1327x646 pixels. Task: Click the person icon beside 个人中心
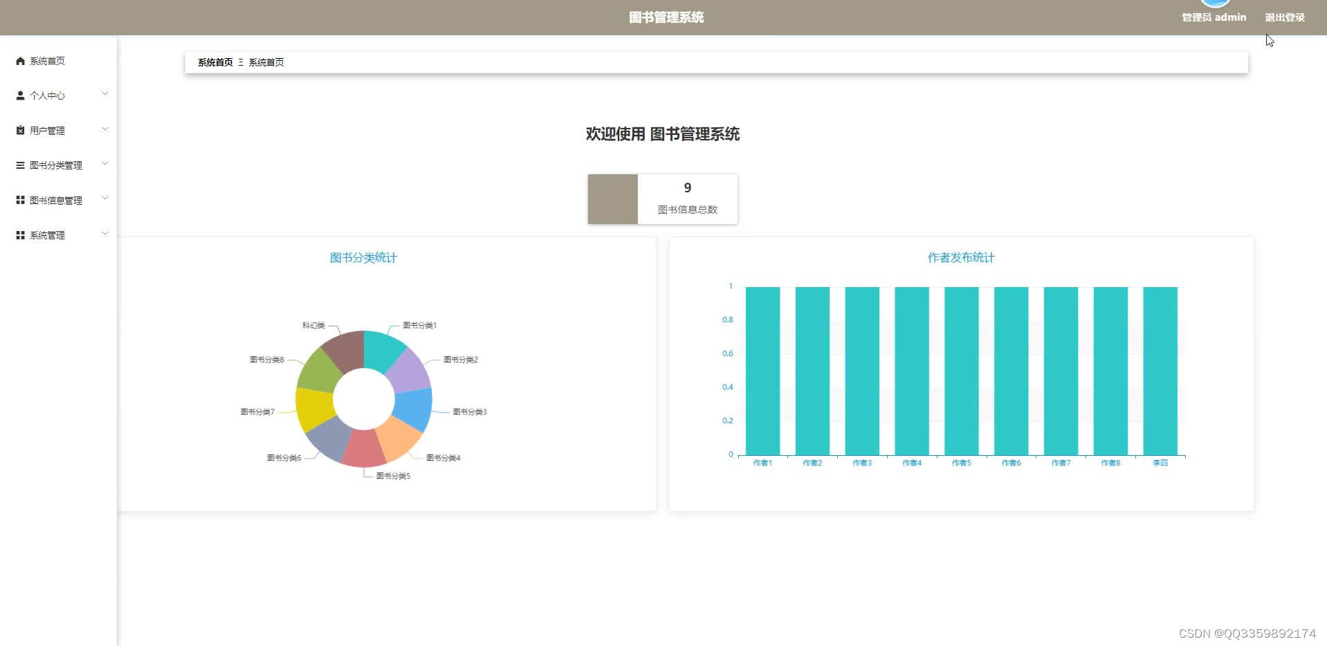[20, 95]
